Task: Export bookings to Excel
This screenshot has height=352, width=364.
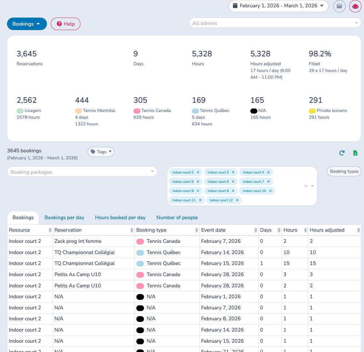Action: tap(355, 153)
